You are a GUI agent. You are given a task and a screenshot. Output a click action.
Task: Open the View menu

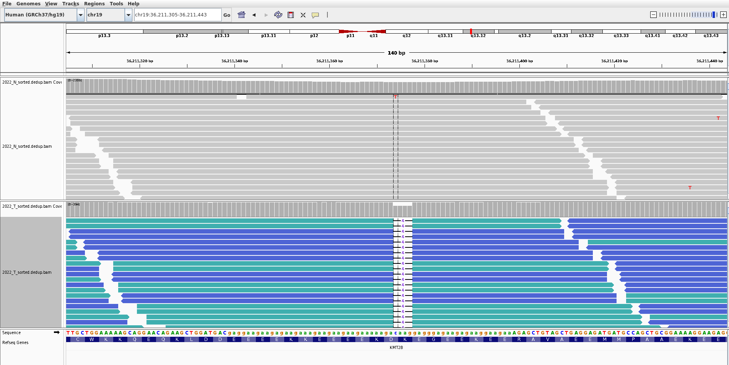click(51, 3)
